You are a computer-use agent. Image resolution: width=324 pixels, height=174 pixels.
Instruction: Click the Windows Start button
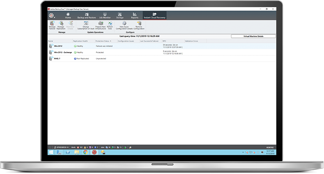point(51,152)
